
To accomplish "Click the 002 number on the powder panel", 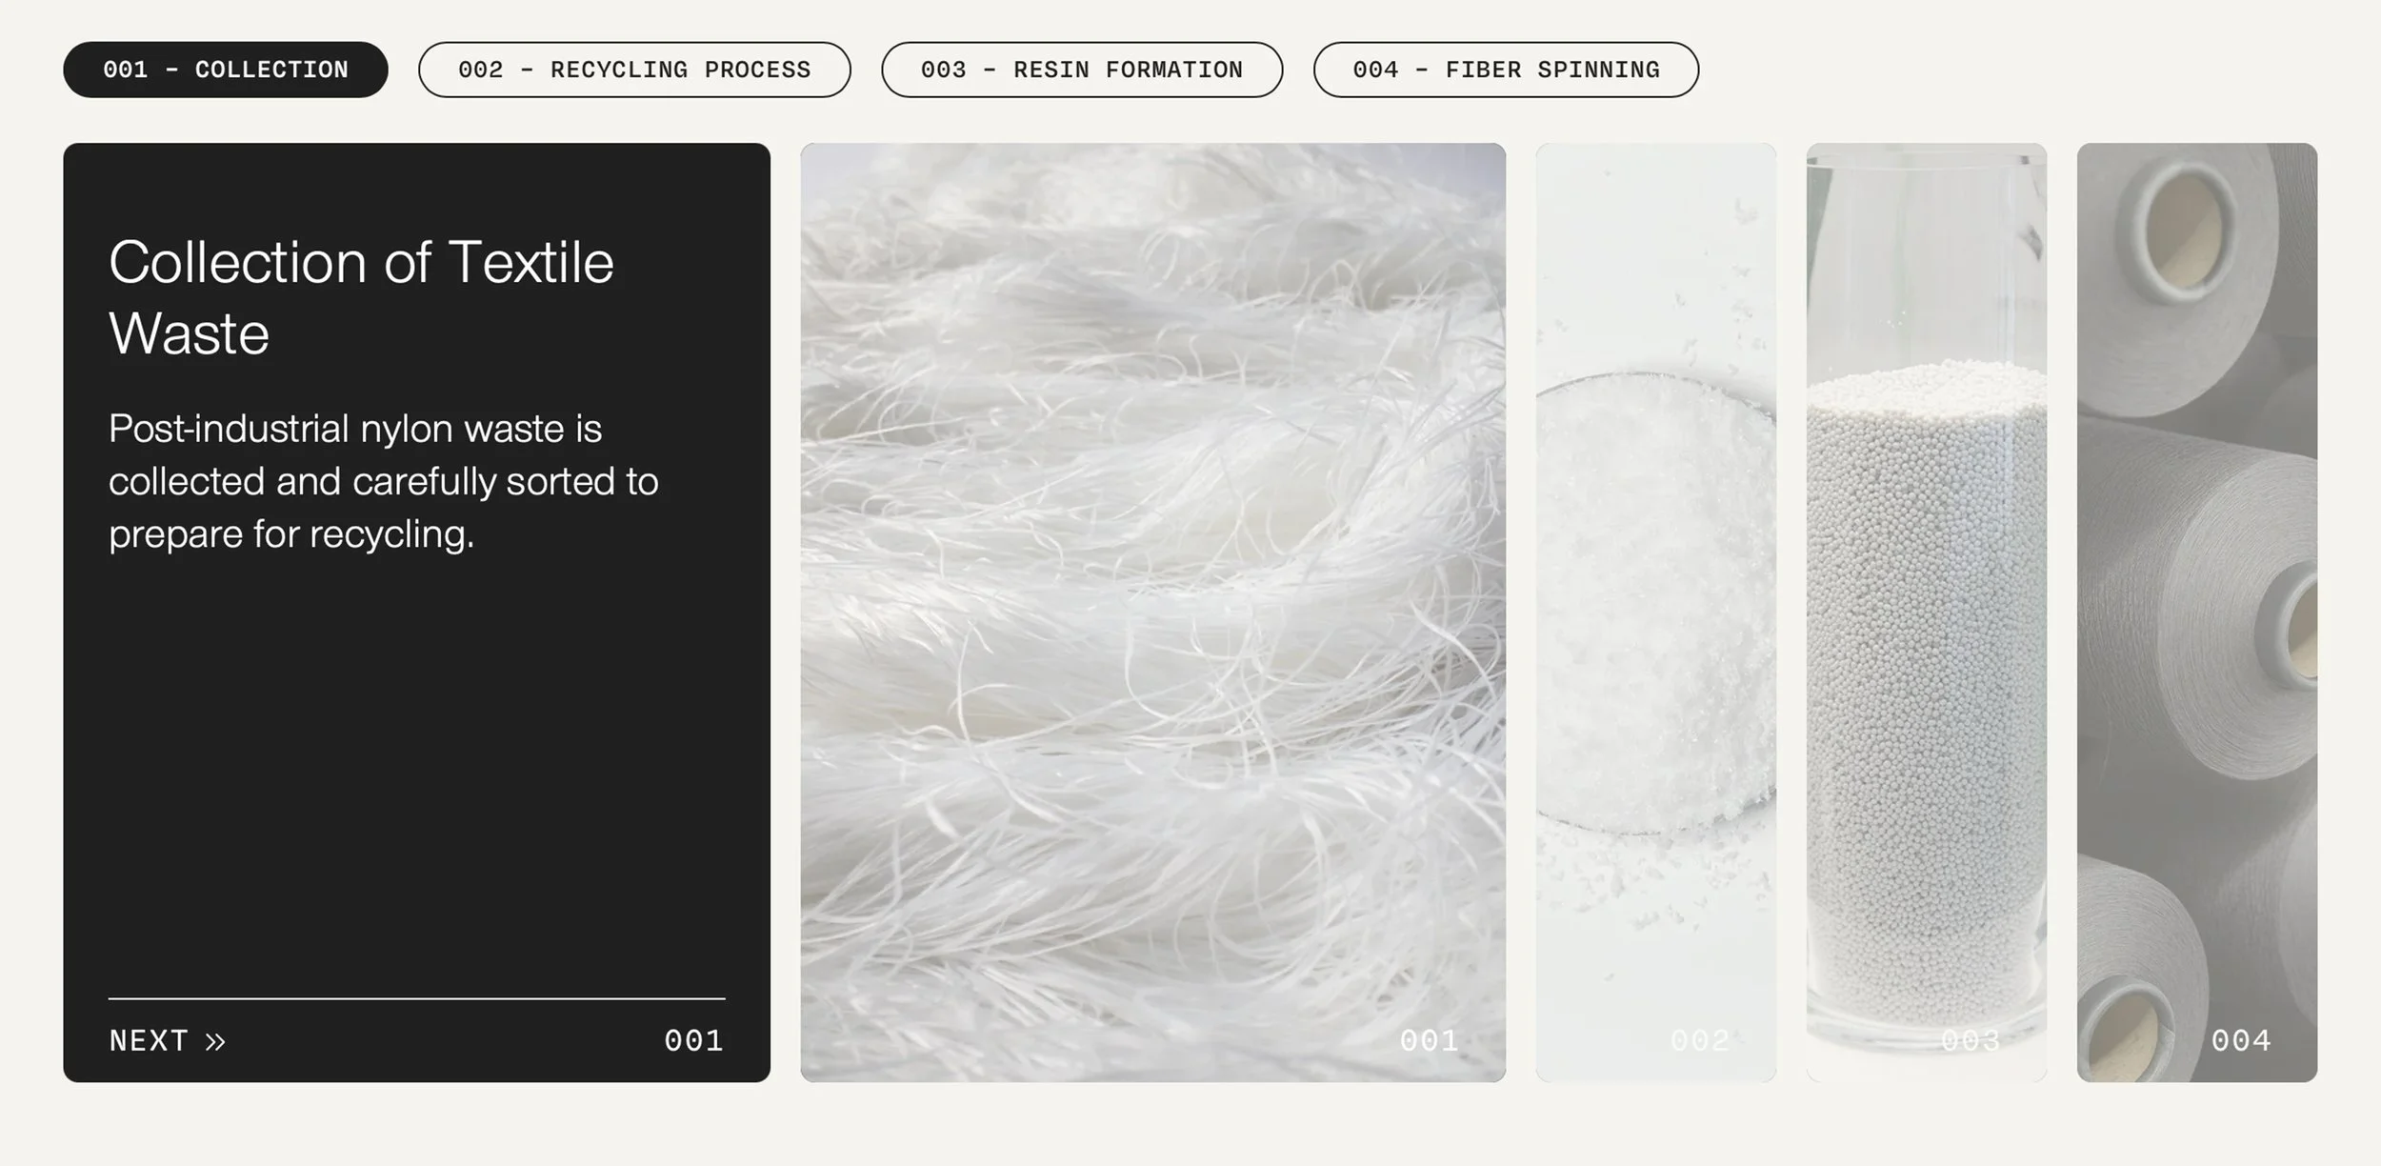I will point(1700,1041).
